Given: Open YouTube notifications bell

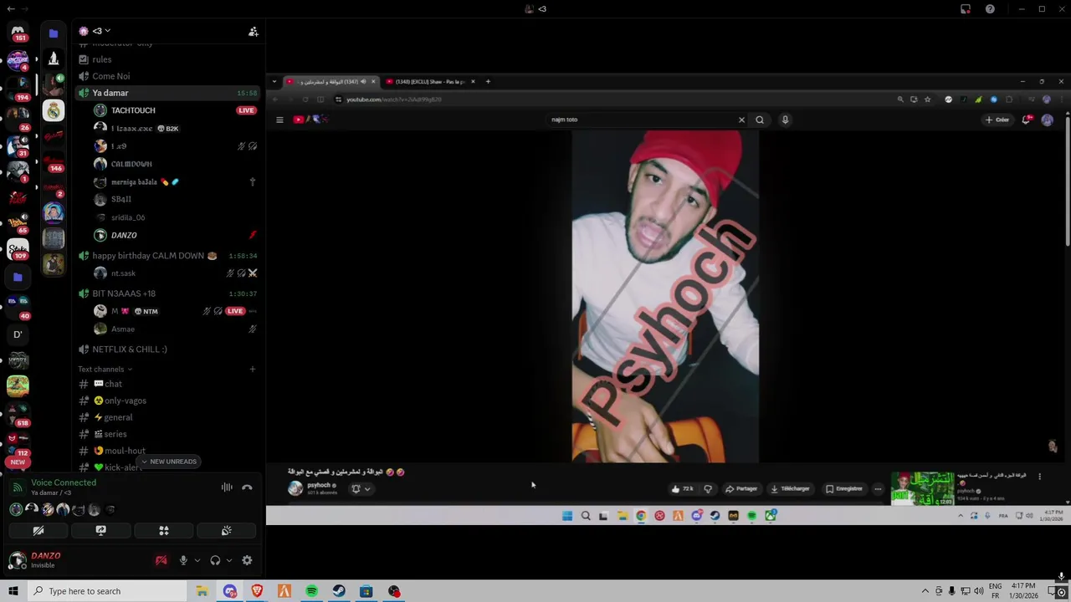Looking at the screenshot, I should [x=1027, y=120].
